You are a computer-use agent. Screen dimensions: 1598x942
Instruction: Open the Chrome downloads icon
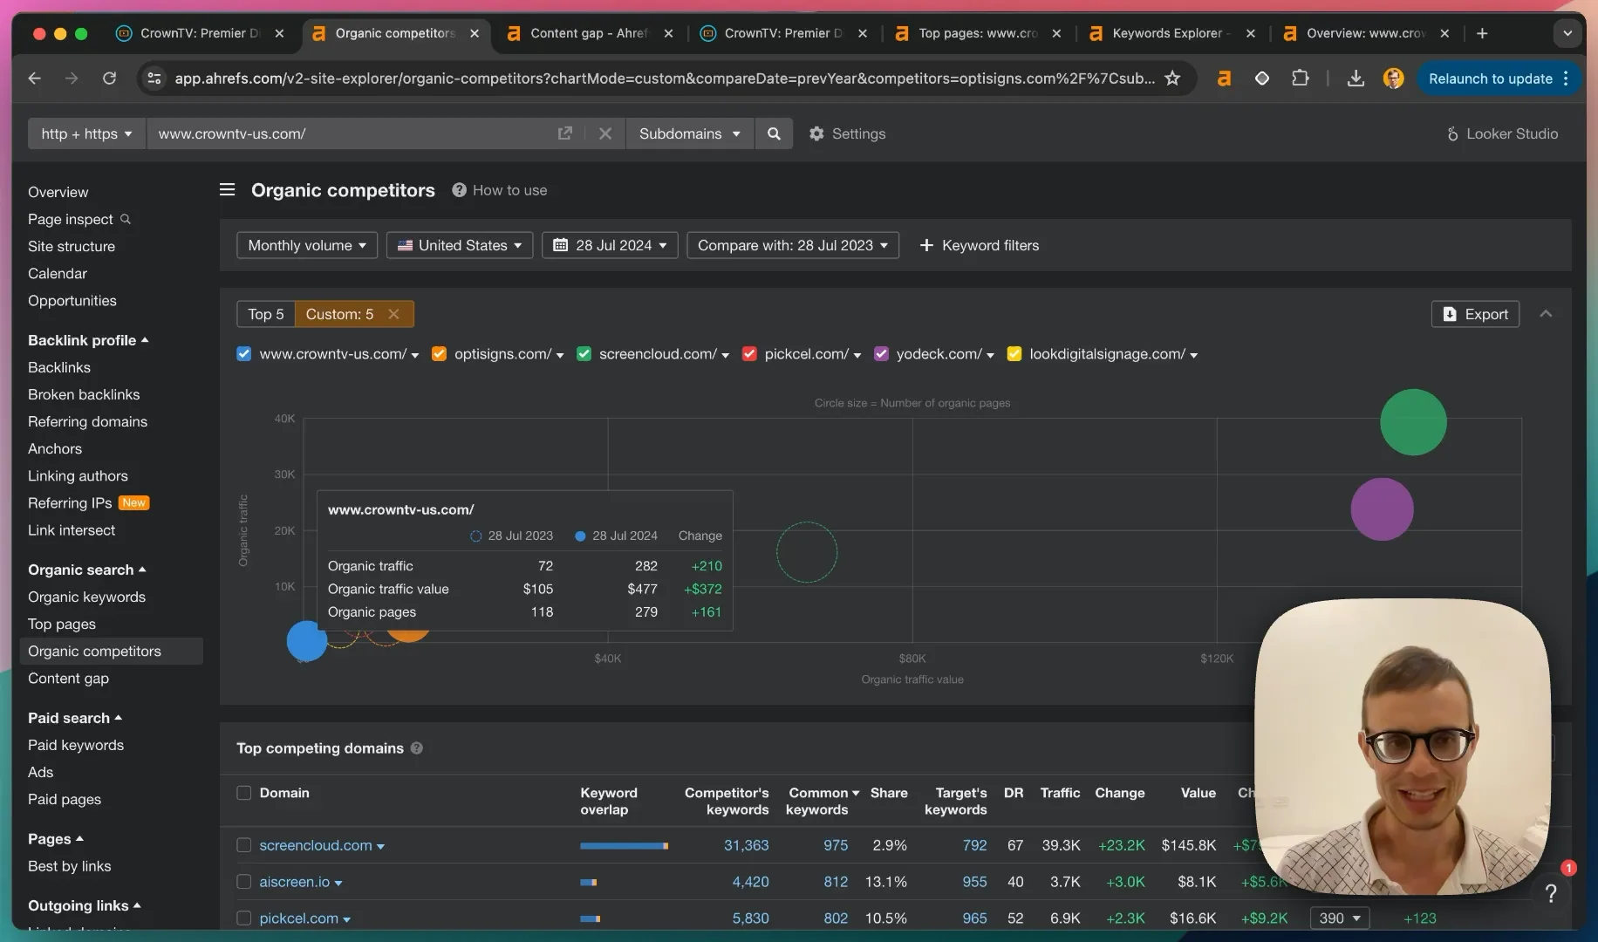[1356, 78]
